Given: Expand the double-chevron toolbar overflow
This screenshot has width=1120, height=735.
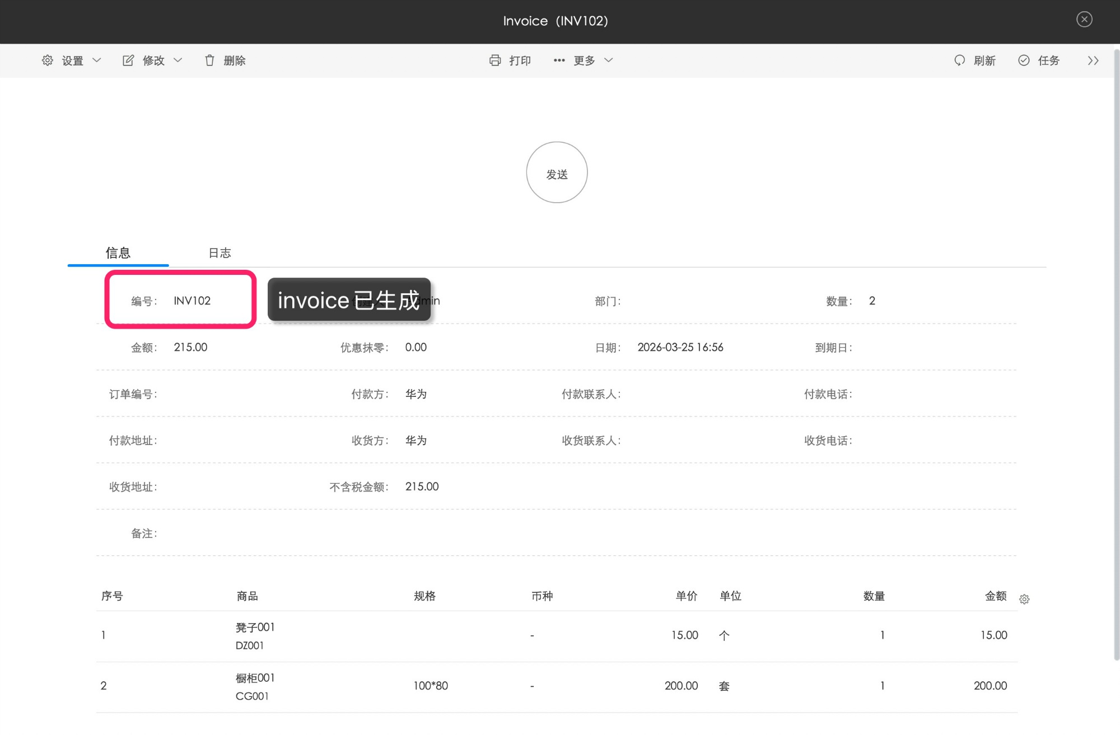Looking at the screenshot, I should (1093, 60).
